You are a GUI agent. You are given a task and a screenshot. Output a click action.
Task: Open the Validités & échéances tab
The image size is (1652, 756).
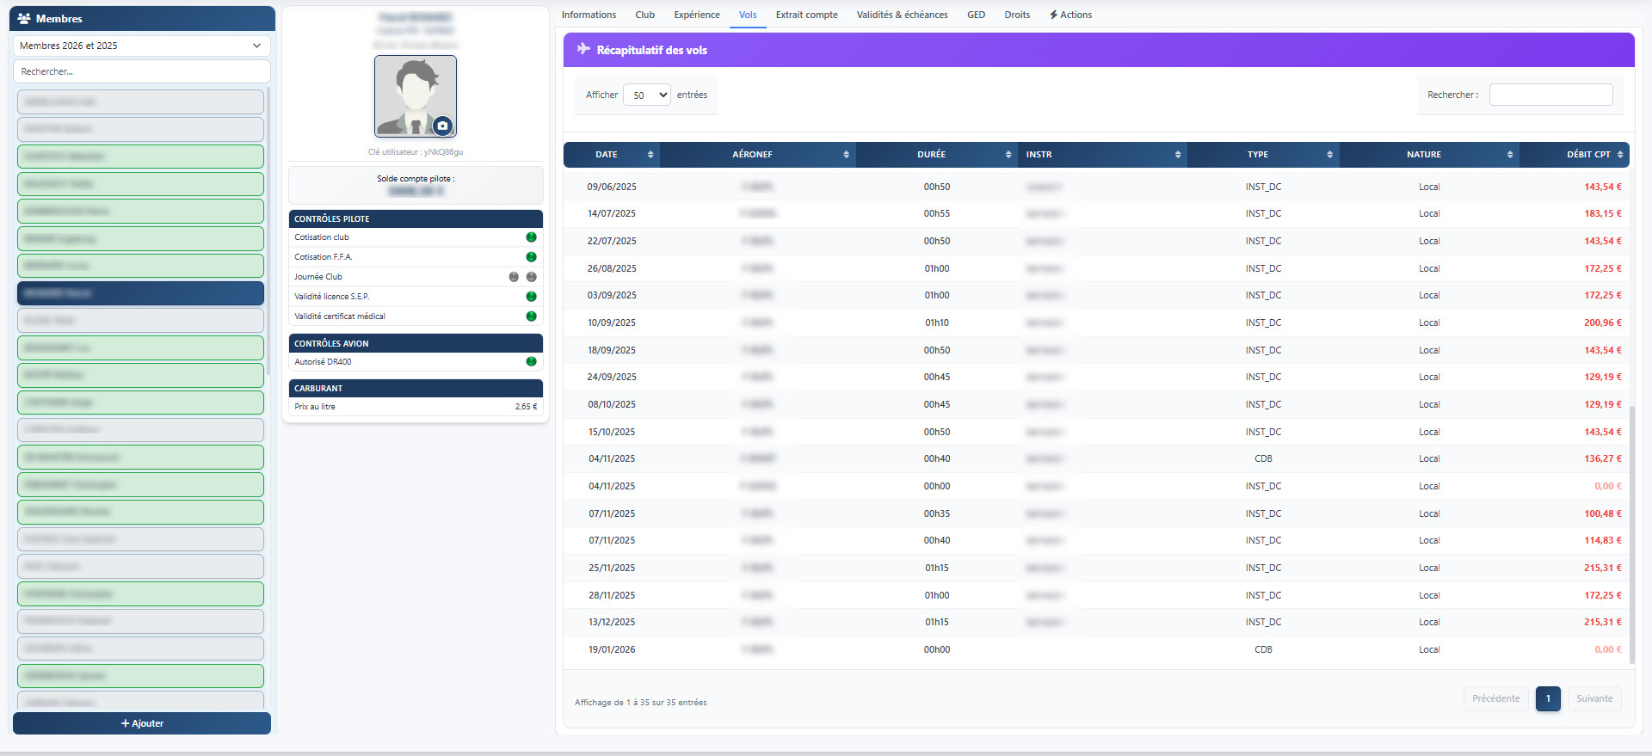tap(902, 15)
